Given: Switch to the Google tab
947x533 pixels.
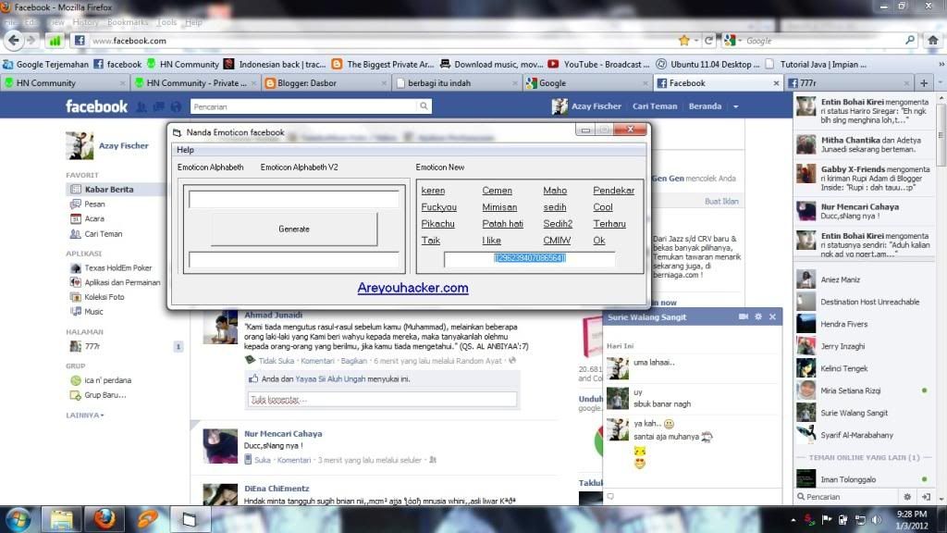Looking at the screenshot, I should 587,82.
